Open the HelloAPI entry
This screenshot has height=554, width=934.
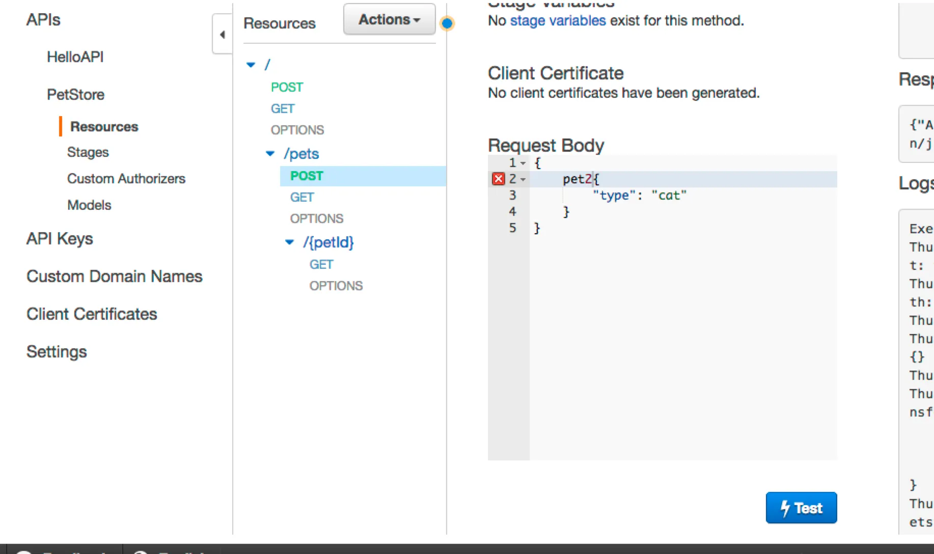75,57
